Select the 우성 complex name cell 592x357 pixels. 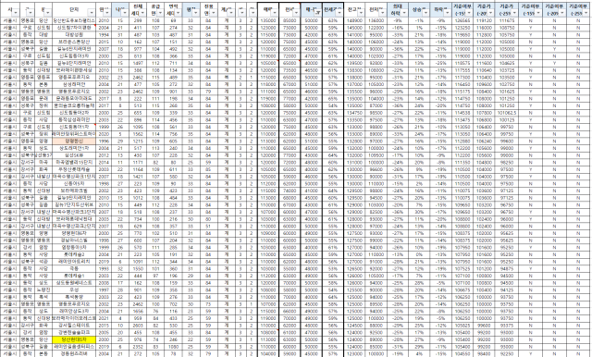coord(74,289)
